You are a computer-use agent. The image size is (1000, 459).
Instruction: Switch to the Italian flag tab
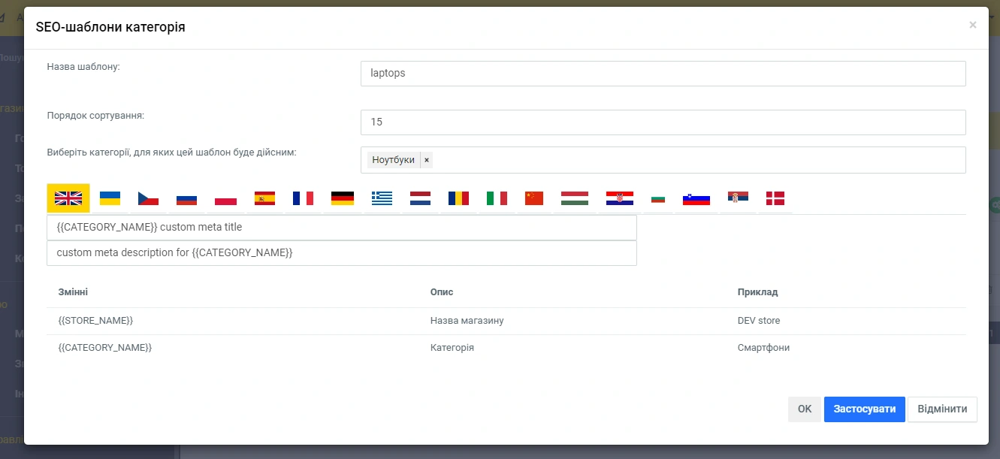pos(497,198)
